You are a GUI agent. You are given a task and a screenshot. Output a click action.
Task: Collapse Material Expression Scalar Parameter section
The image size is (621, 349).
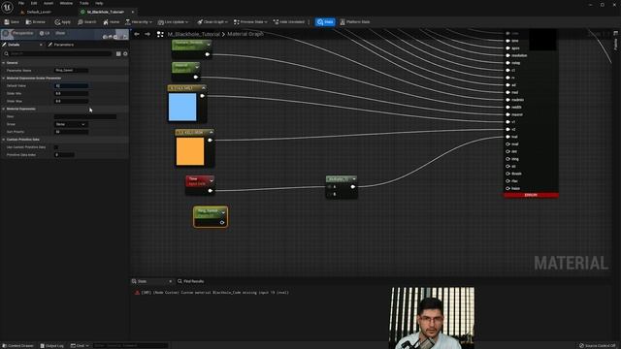pos(4,78)
